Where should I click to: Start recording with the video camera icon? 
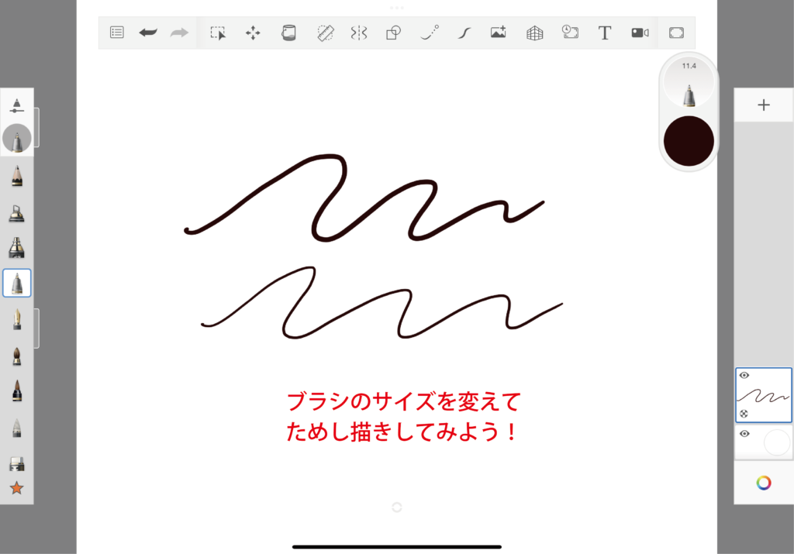[x=640, y=33]
